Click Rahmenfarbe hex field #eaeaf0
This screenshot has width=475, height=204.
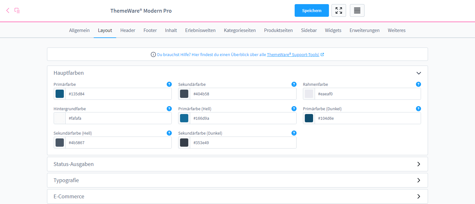(368, 94)
